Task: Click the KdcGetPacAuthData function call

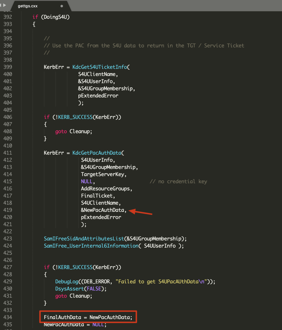Action: (x=97, y=153)
